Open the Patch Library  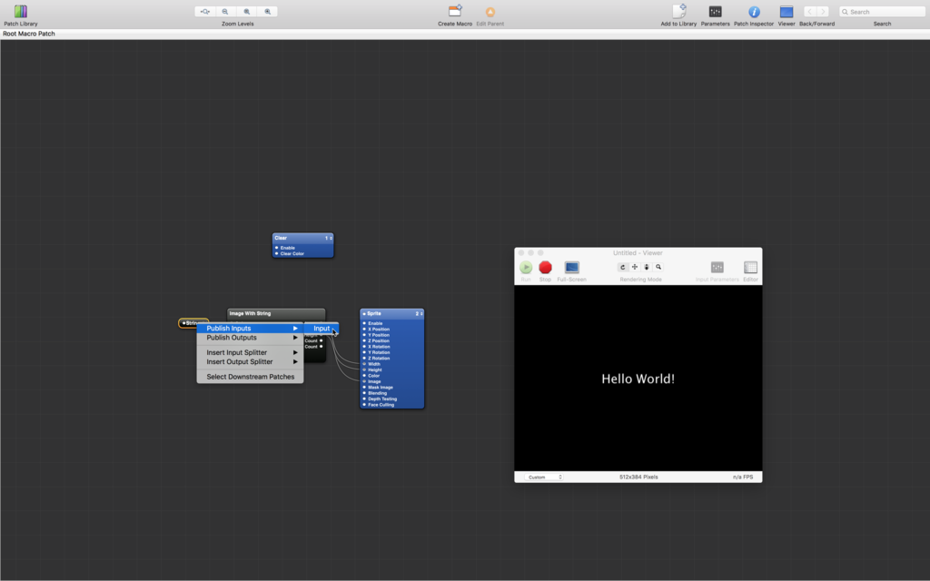21,11
